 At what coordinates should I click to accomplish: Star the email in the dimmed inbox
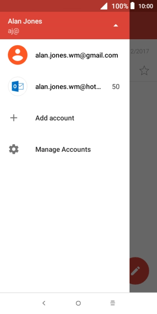[x=144, y=71]
